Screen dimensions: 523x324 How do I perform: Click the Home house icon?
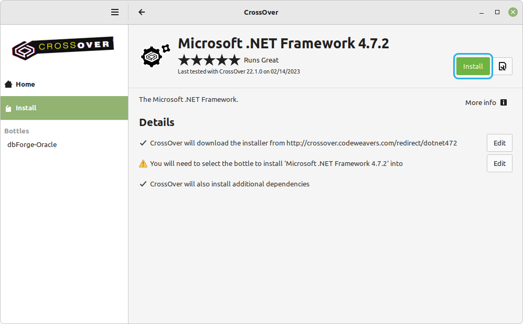click(x=9, y=84)
